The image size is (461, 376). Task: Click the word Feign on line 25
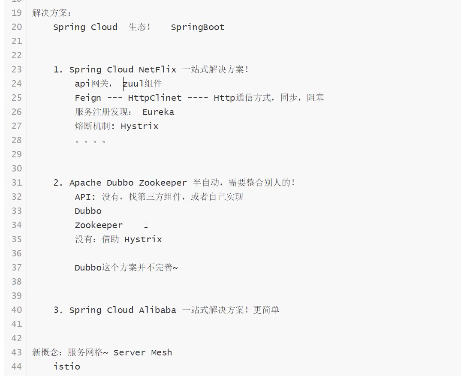pyautogui.click(x=88, y=98)
